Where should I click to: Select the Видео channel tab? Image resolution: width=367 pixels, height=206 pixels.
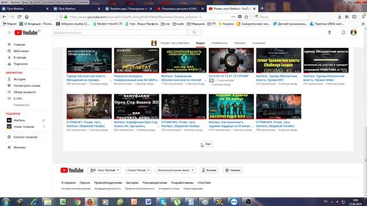200,43
